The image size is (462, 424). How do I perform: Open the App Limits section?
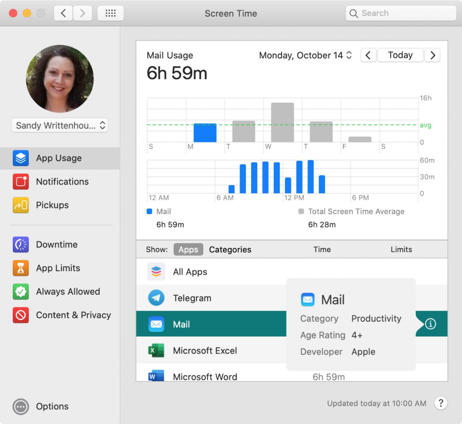[60, 268]
